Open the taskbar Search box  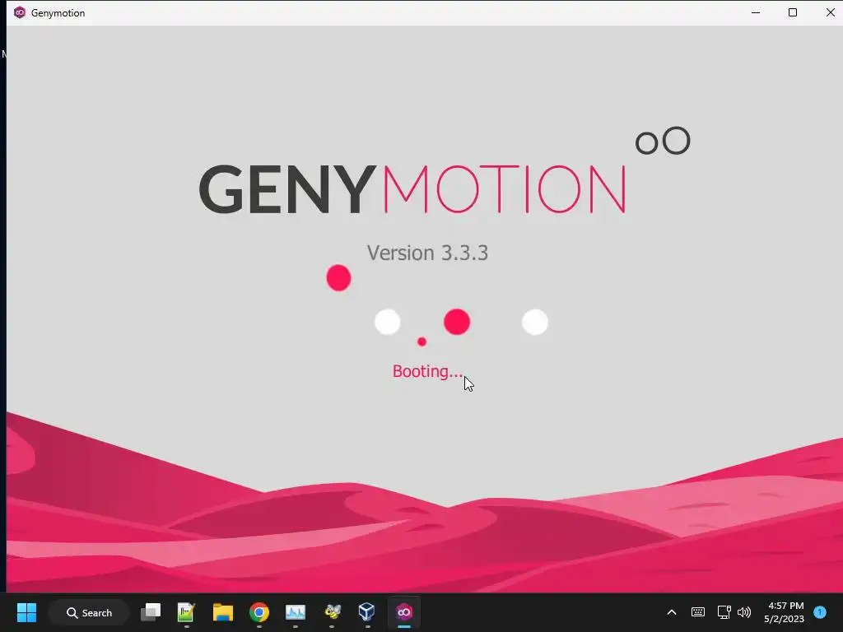click(x=89, y=612)
